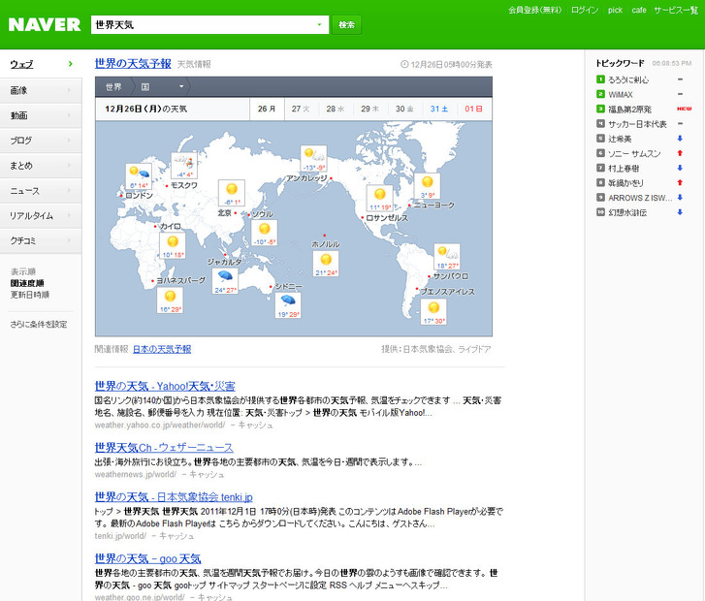Select the ニュース search category
The image size is (705, 601).
point(41,191)
